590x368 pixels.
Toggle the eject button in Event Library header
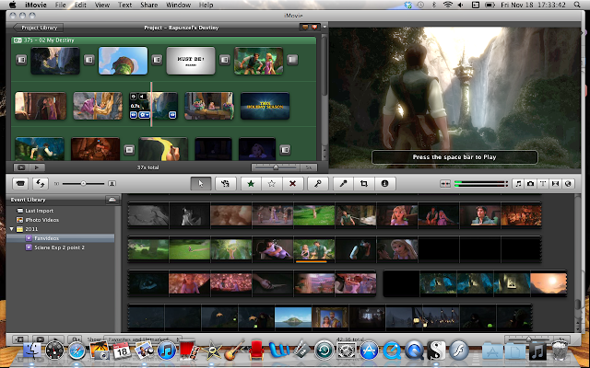(x=112, y=200)
